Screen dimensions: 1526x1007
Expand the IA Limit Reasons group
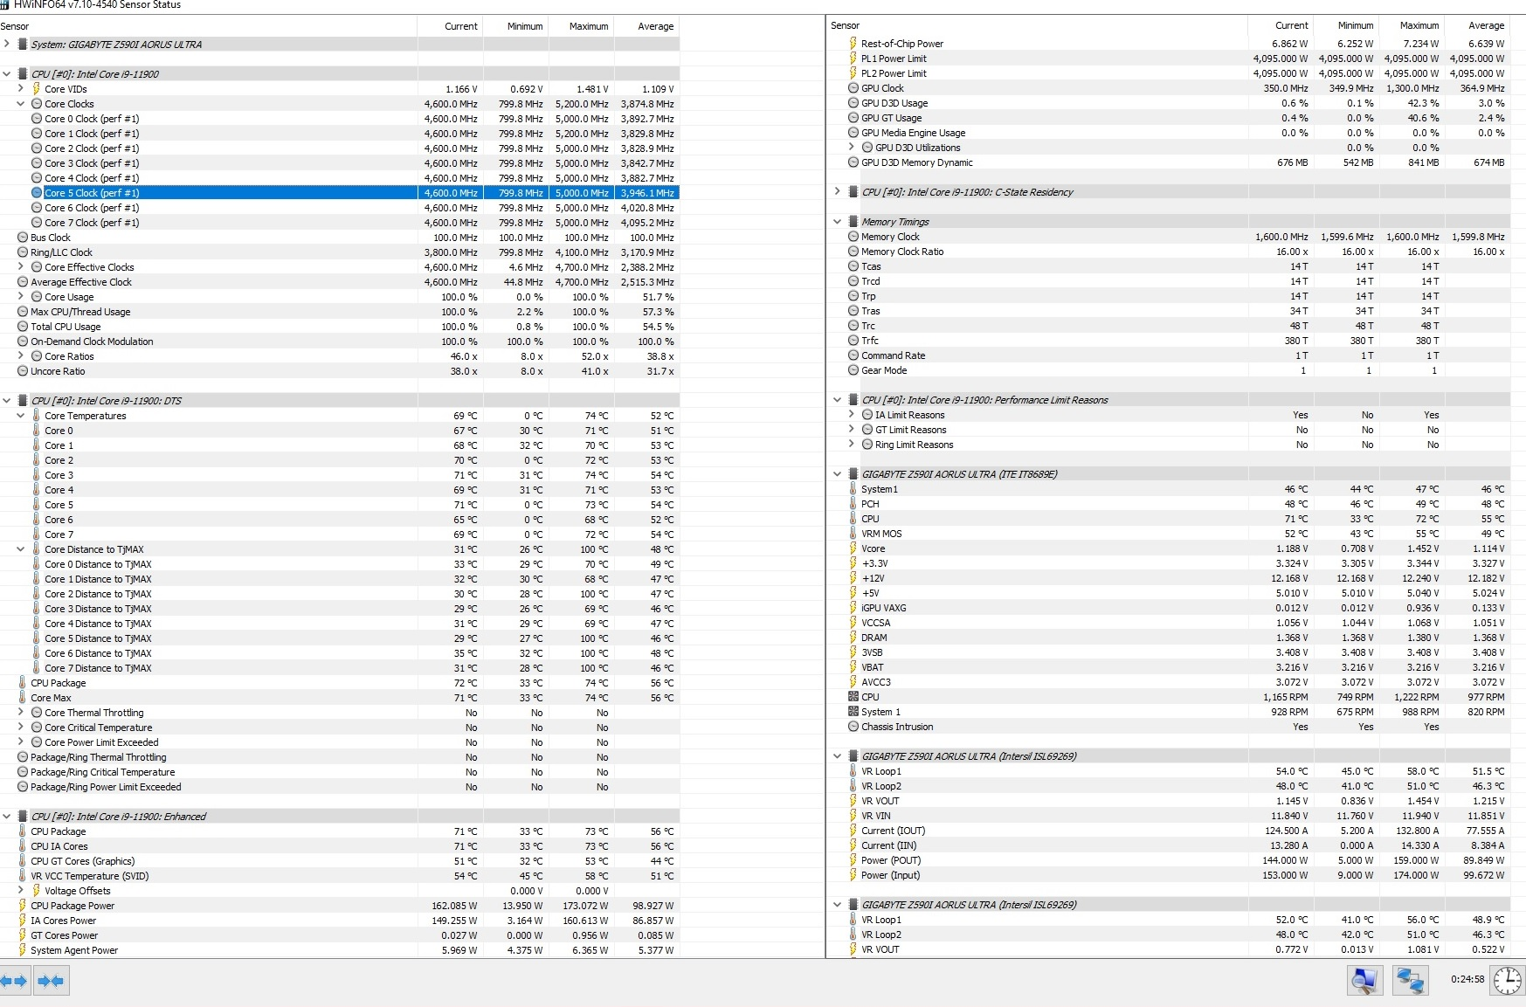click(x=852, y=414)
